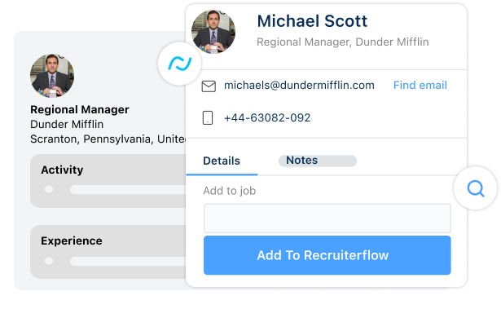Click the Find email link

(420, 85)
